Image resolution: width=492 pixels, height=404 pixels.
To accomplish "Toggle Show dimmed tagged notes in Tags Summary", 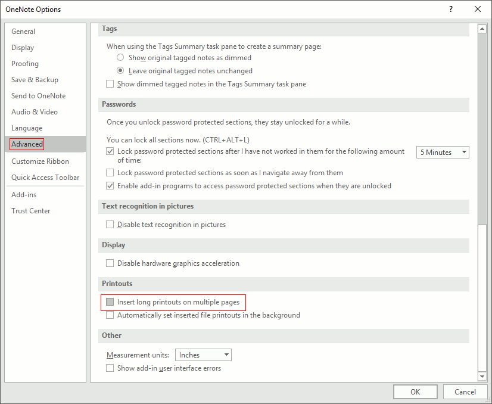I will tap(110, 84).
